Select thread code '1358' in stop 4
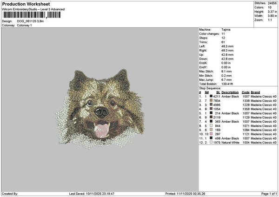Viewport: 279px width, 197px height. [x=246, y=109]
